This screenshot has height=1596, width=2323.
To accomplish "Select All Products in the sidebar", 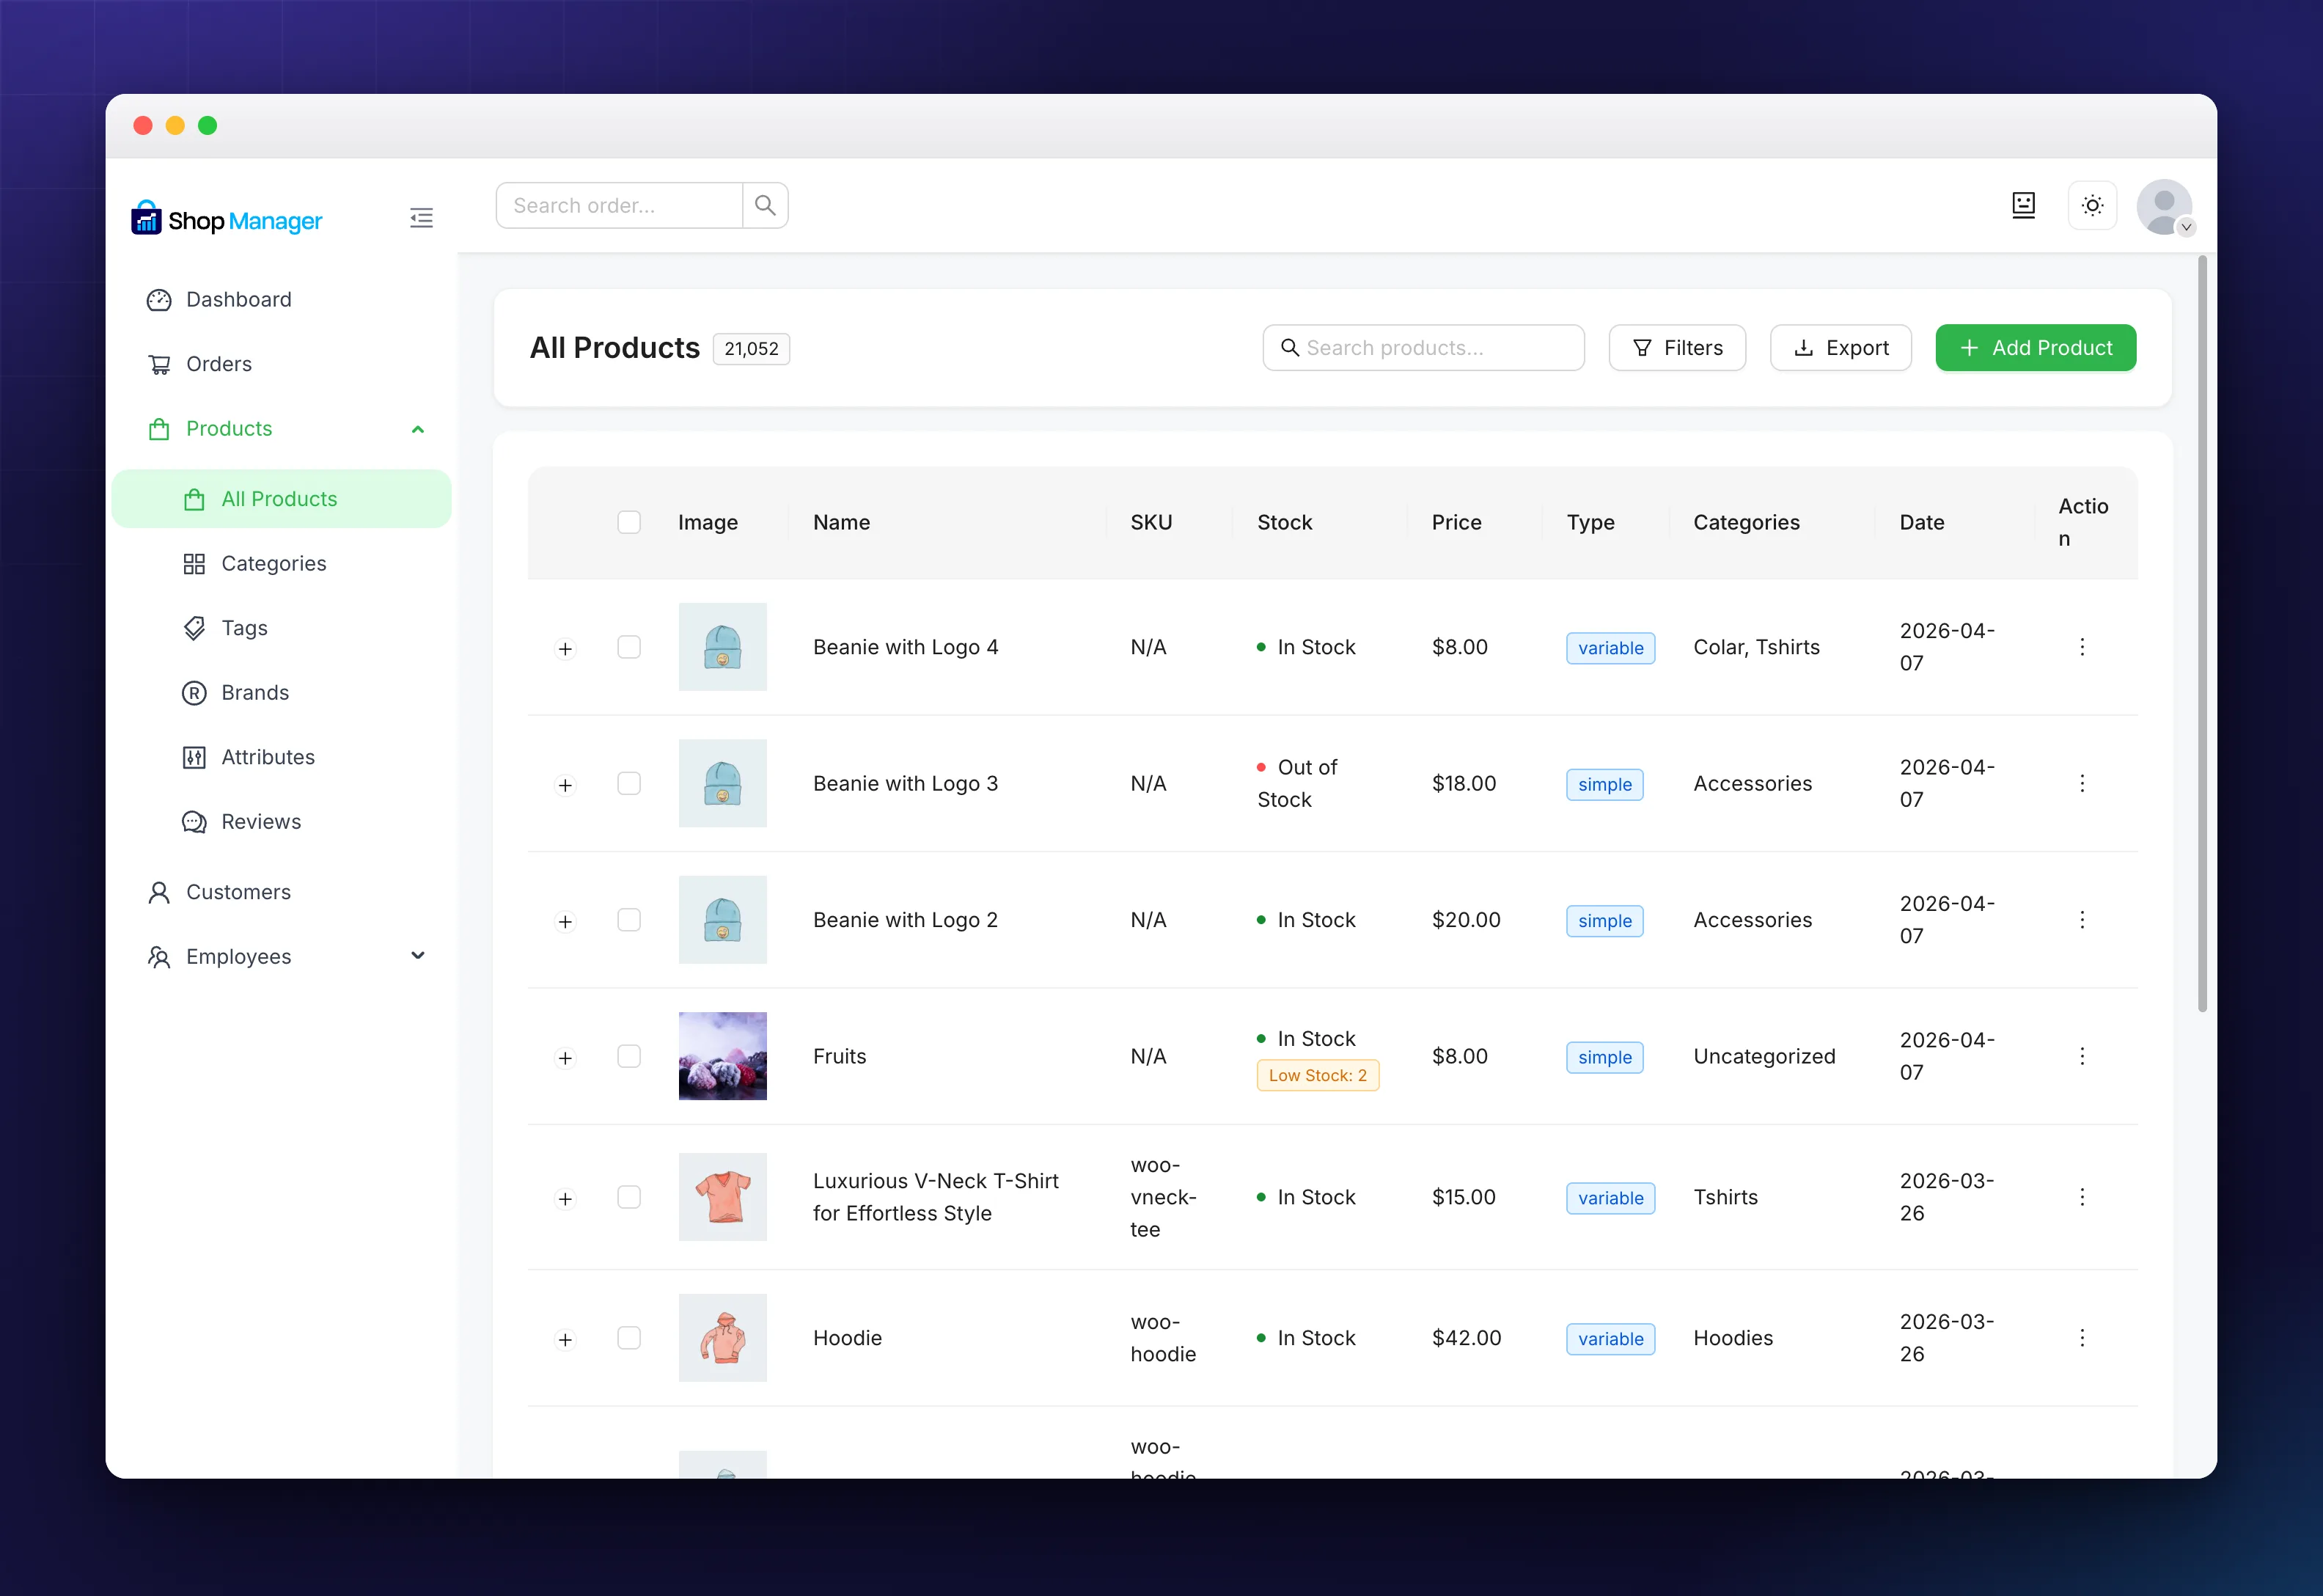I will (282, 499).
